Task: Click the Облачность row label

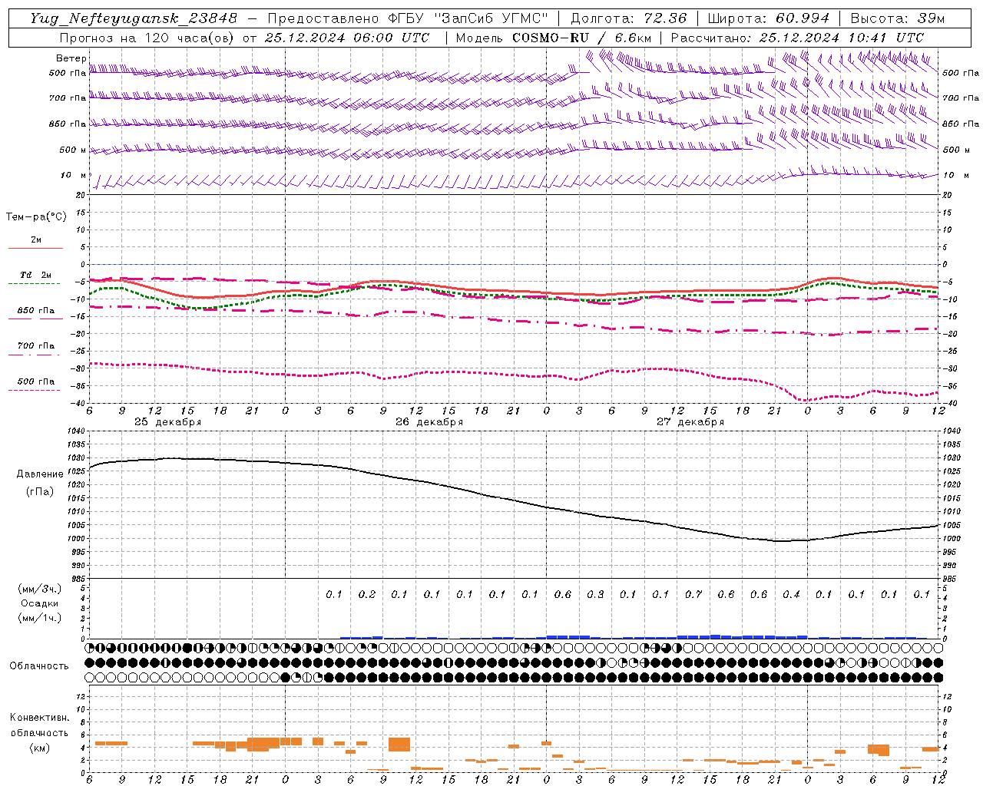Action: coord(38,666)
